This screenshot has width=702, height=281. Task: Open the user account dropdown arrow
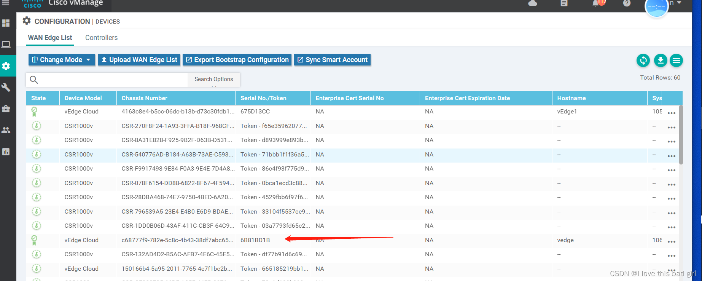[x=679, y=3]
